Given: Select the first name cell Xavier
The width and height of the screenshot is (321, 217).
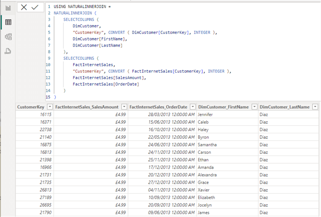Looking at the screenshot, I should (227, 190).
